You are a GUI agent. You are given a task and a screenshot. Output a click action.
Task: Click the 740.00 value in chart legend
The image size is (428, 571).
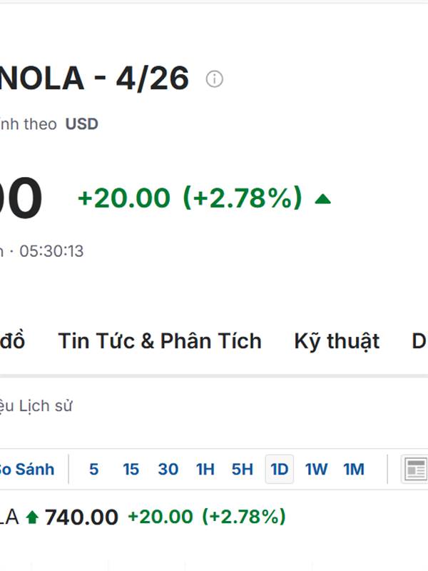(x=81, y=517)
